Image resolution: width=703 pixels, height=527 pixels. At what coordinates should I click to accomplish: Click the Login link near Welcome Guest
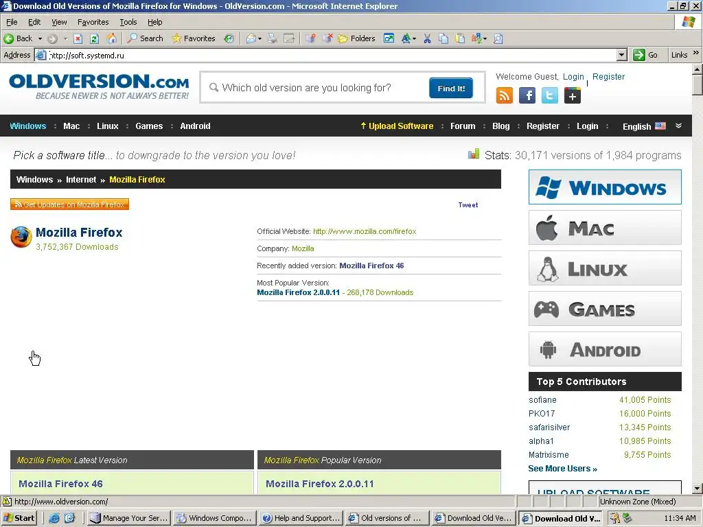click(x=573, y=77)
